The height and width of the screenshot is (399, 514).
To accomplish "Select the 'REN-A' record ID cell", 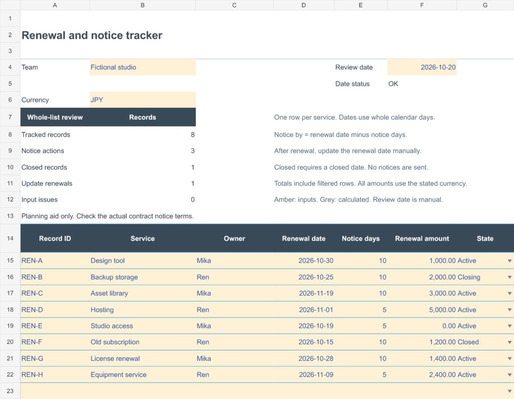I will click(x=55, y=261).
